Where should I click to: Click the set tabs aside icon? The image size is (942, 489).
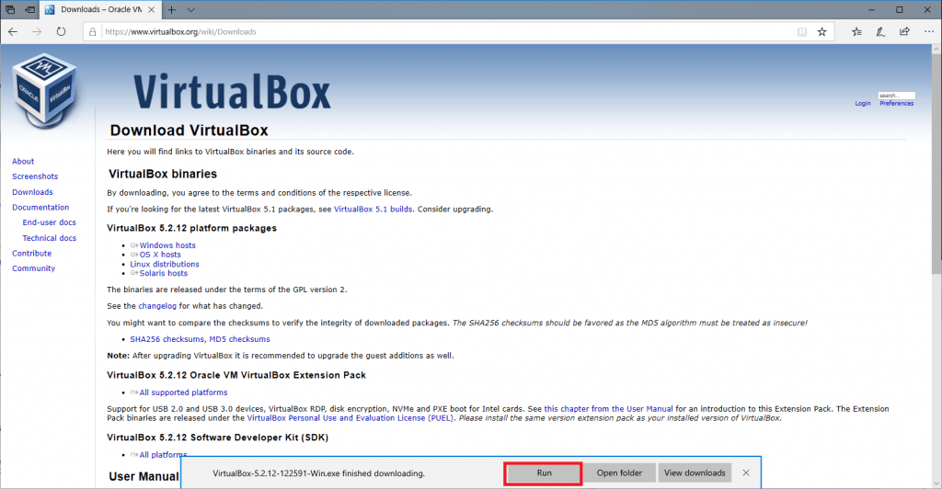point(30,9)
